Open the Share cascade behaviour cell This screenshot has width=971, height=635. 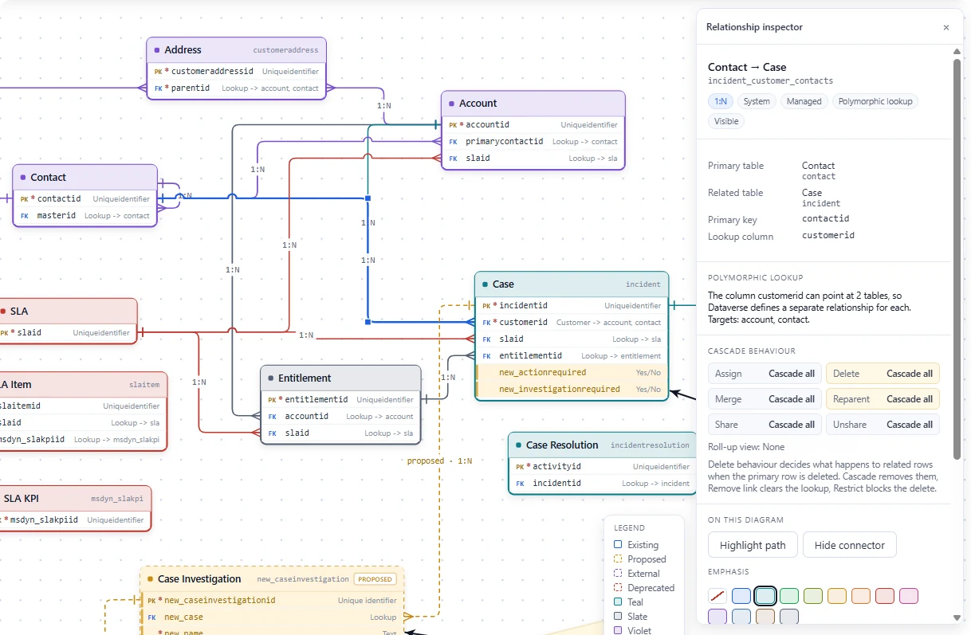[x=765, y=425]
